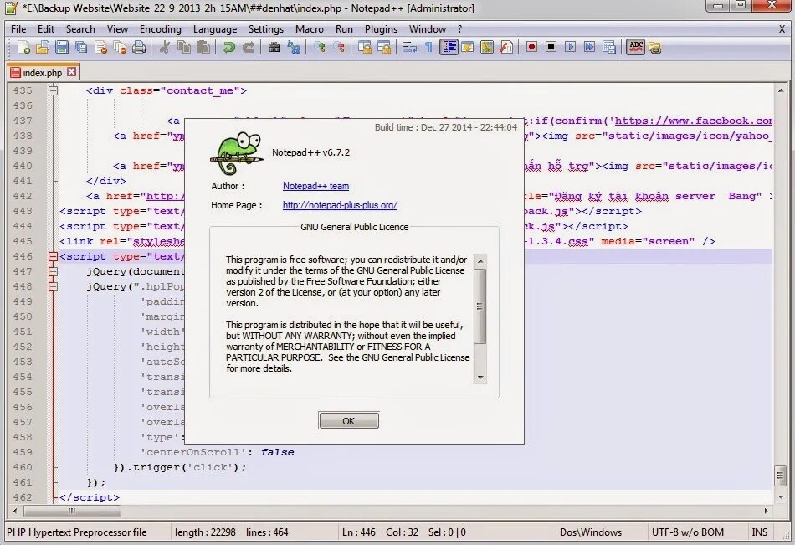Toggle INS insert mode in status bar
The width and height of the screenshot is (795, 545).
tap(759, 532)
